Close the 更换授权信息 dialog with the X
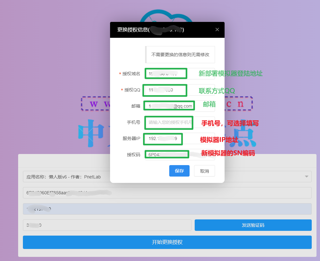 [217, 29]
